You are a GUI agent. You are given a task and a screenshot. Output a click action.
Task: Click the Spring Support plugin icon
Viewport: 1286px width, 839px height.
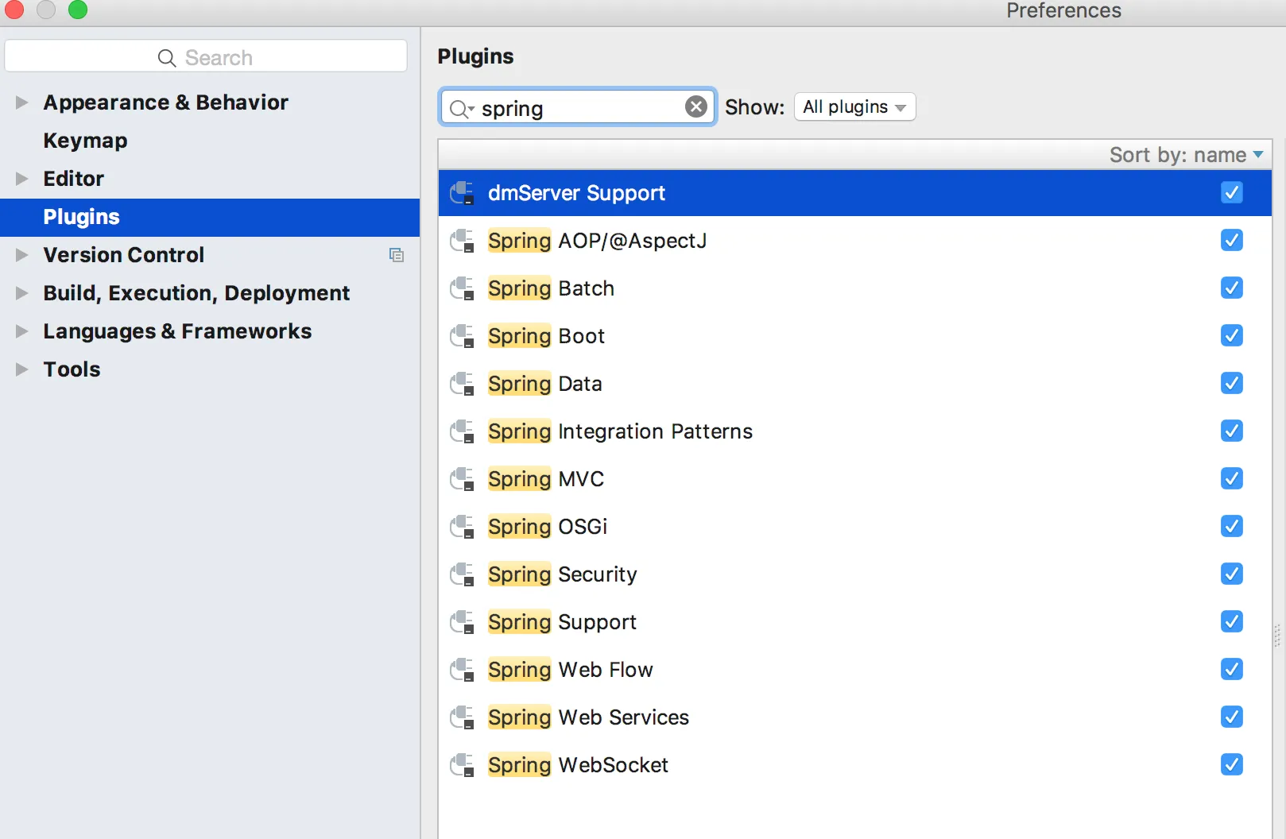click(462, 622)
